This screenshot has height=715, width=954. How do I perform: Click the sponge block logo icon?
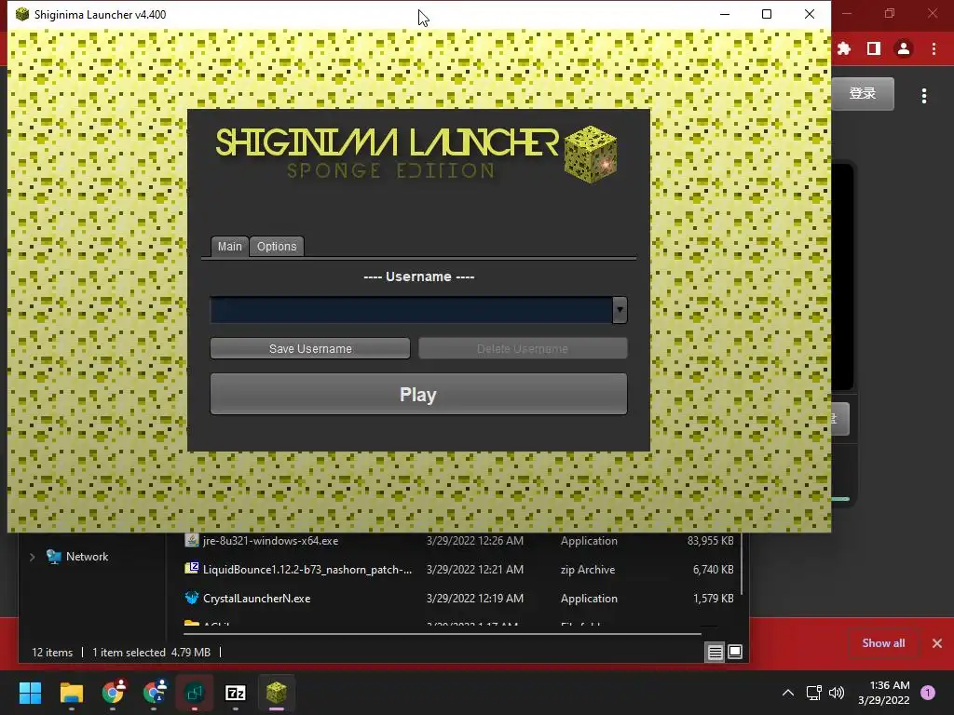[590, 154]
